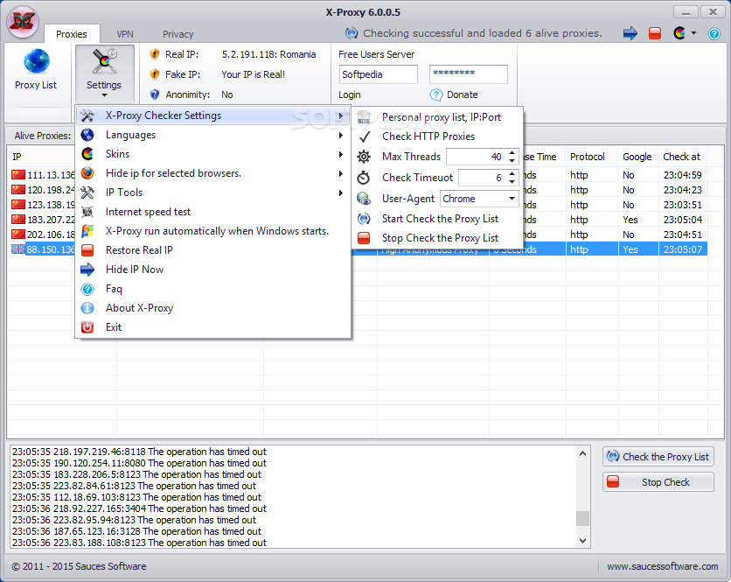
Task: Decrease the Max Threads value
Action: pyautogui.click(x=512, y=160)
